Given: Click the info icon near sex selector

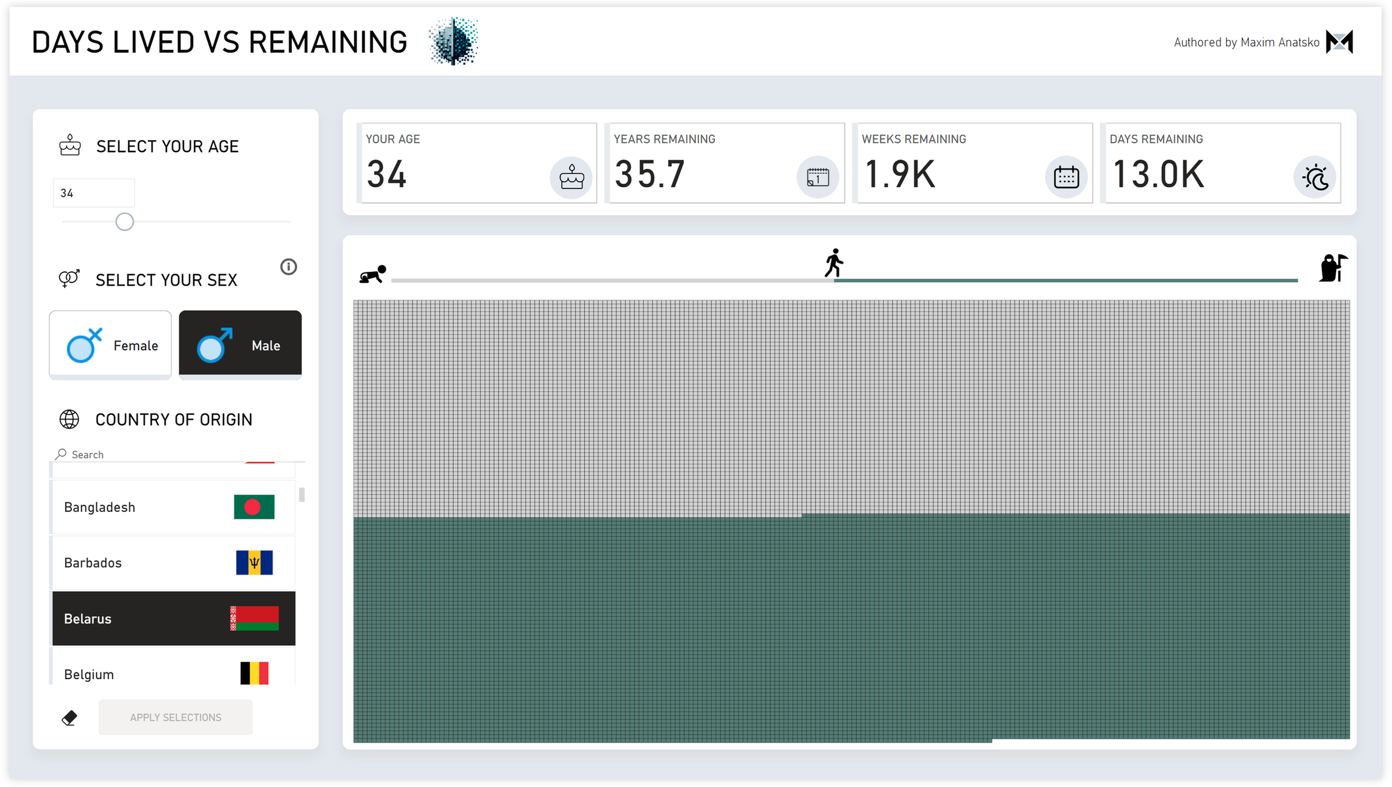Looking at the screenshot, I should (x=288, y=267).
